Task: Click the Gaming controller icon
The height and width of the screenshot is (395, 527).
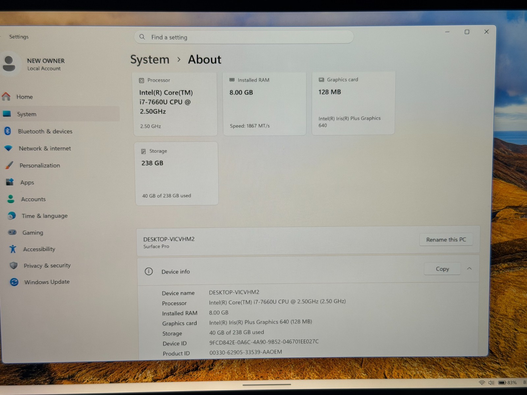Action: coord(12,232)
